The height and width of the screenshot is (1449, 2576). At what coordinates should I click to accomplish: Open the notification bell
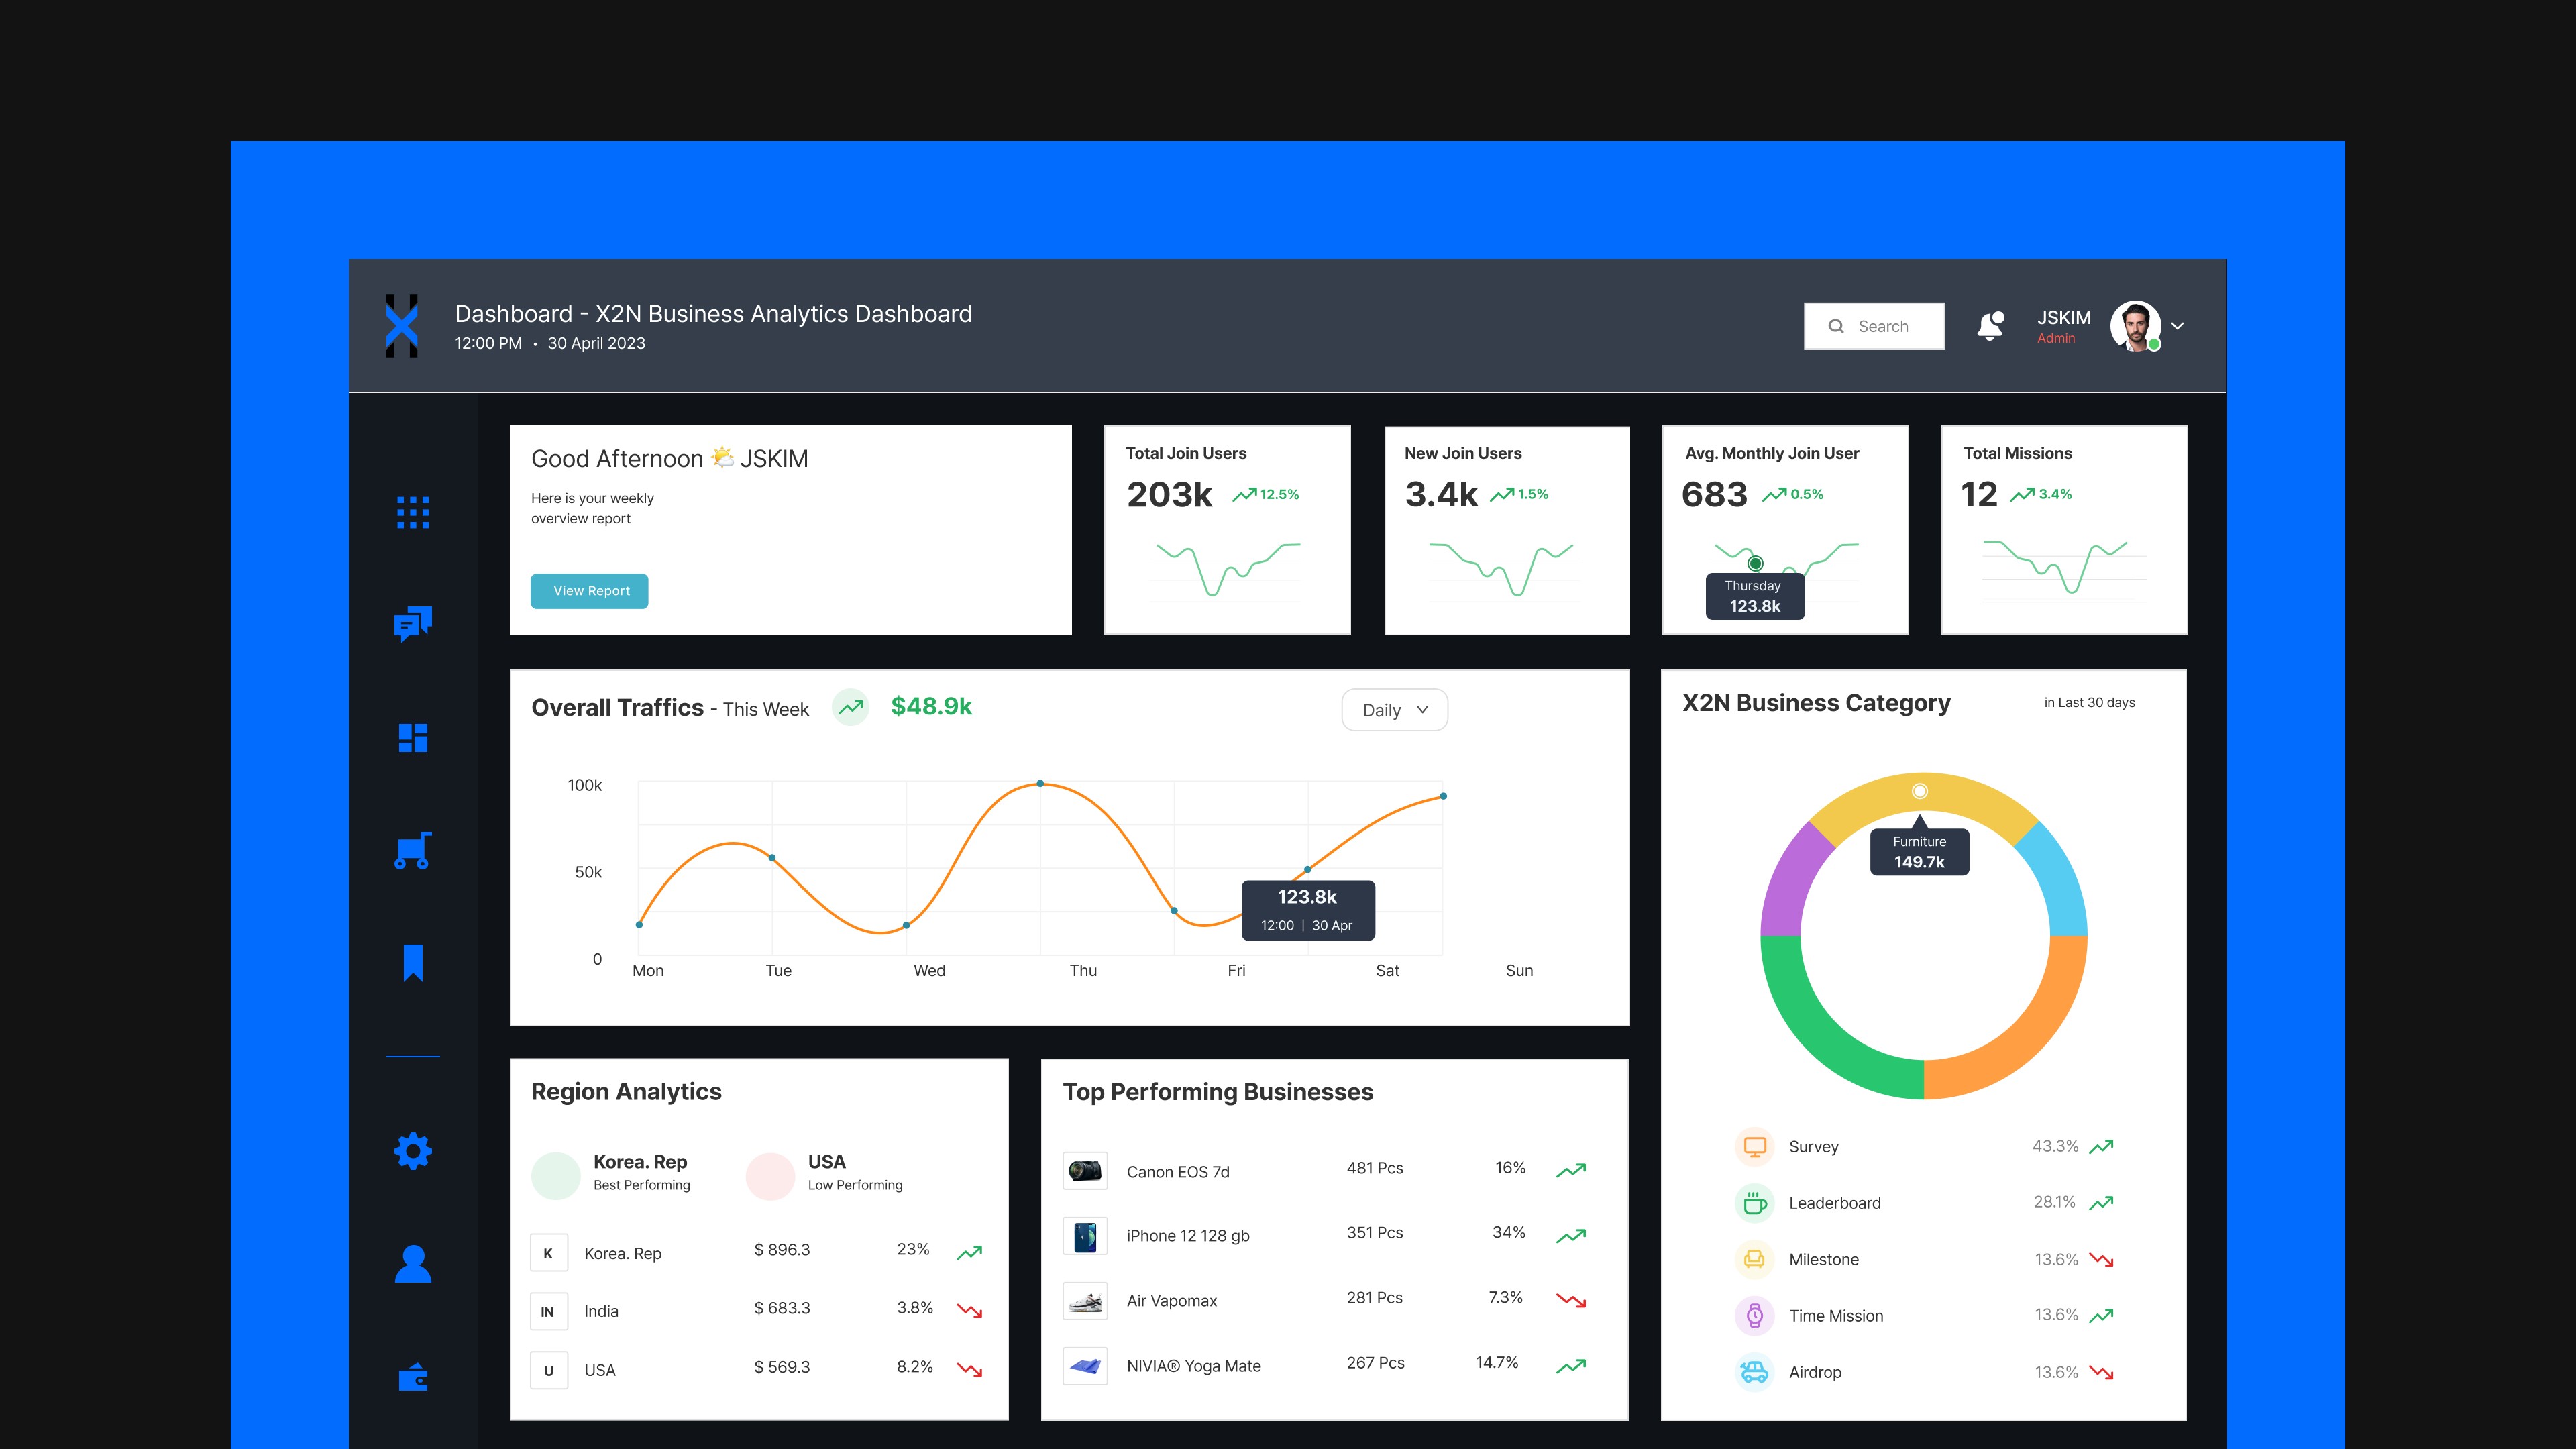pos(1990,326)
